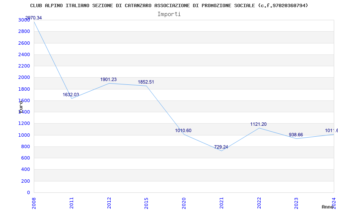Image resolution: width=338 pixels, height=211 pixels.
Task: Select the x-axis year 2012
Action: pyautogui.click(x=109, y=203)
